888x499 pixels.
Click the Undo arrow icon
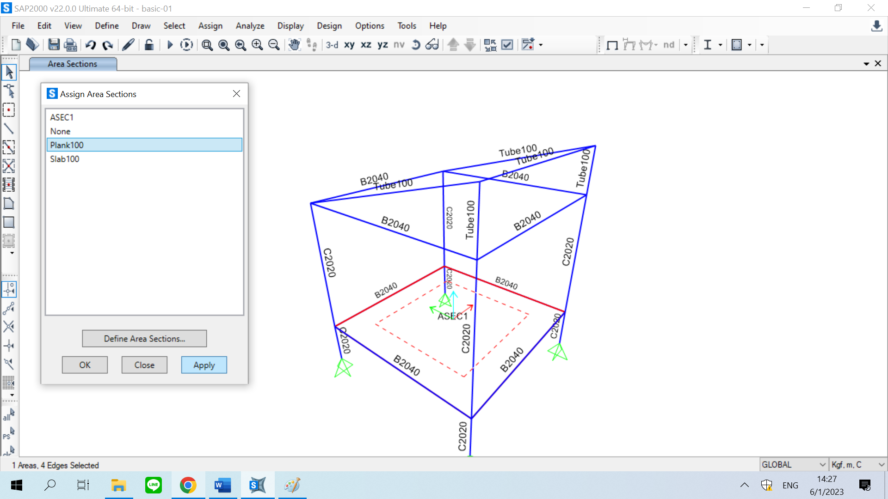(91, 45)
